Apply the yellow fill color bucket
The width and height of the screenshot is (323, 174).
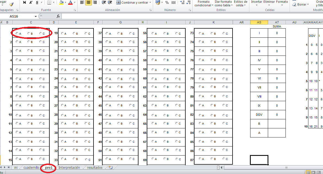pyautogui.click(x=61, y=2)
